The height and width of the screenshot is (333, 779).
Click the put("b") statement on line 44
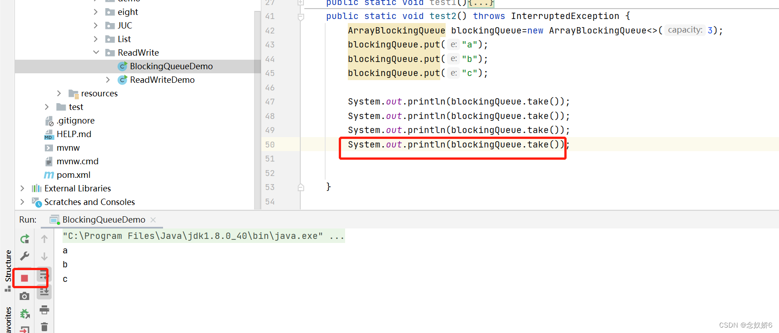[x=418, y=59]
